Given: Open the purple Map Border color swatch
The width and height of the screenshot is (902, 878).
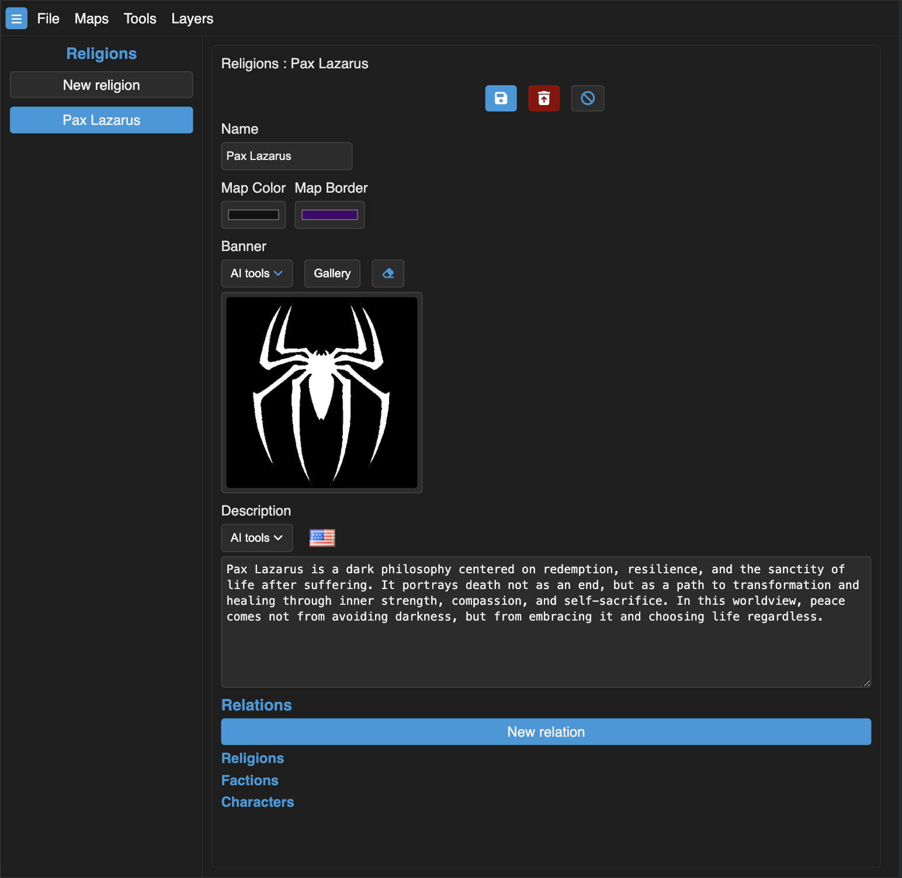Looking at the screenshot, I should coord(329,215).
